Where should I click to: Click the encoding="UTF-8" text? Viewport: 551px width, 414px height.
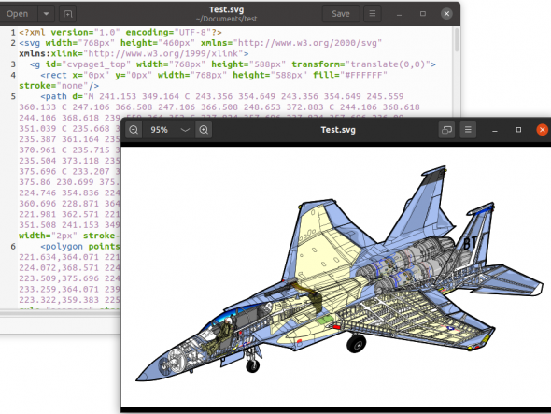pyautogui.click(x=168, y=33)
